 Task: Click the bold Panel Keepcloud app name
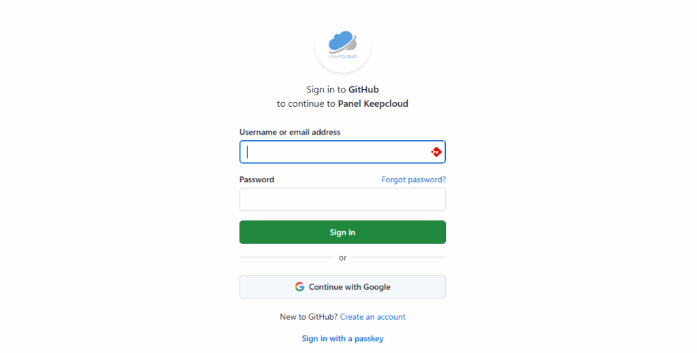point(373,103)
